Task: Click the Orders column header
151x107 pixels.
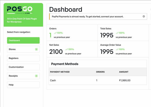Action: (100, 72)
